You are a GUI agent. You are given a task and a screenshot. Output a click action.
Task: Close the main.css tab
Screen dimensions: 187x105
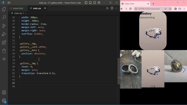pos(45,8)
